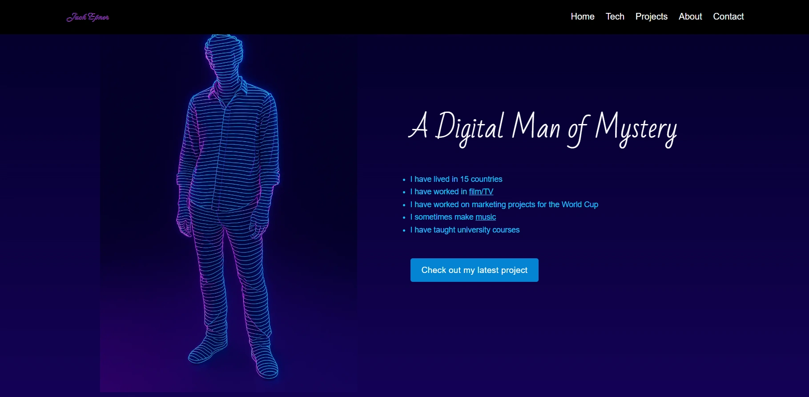
Task: Click the World Cup marketing projects line
Action: pyautogui.click(x=504, y=205)
